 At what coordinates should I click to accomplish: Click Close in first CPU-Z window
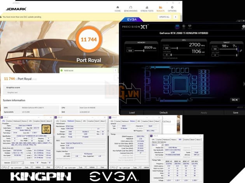point(48,167)
